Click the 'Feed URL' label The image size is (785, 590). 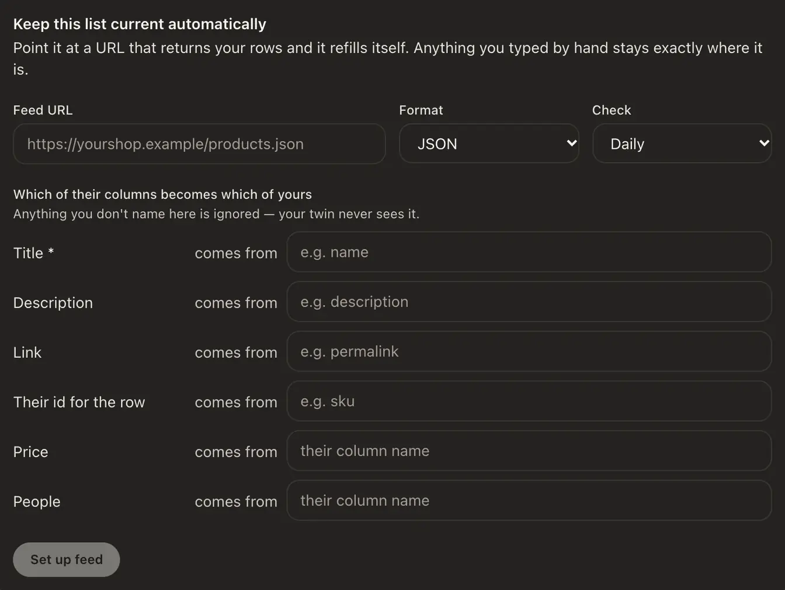tap(43, 110)
